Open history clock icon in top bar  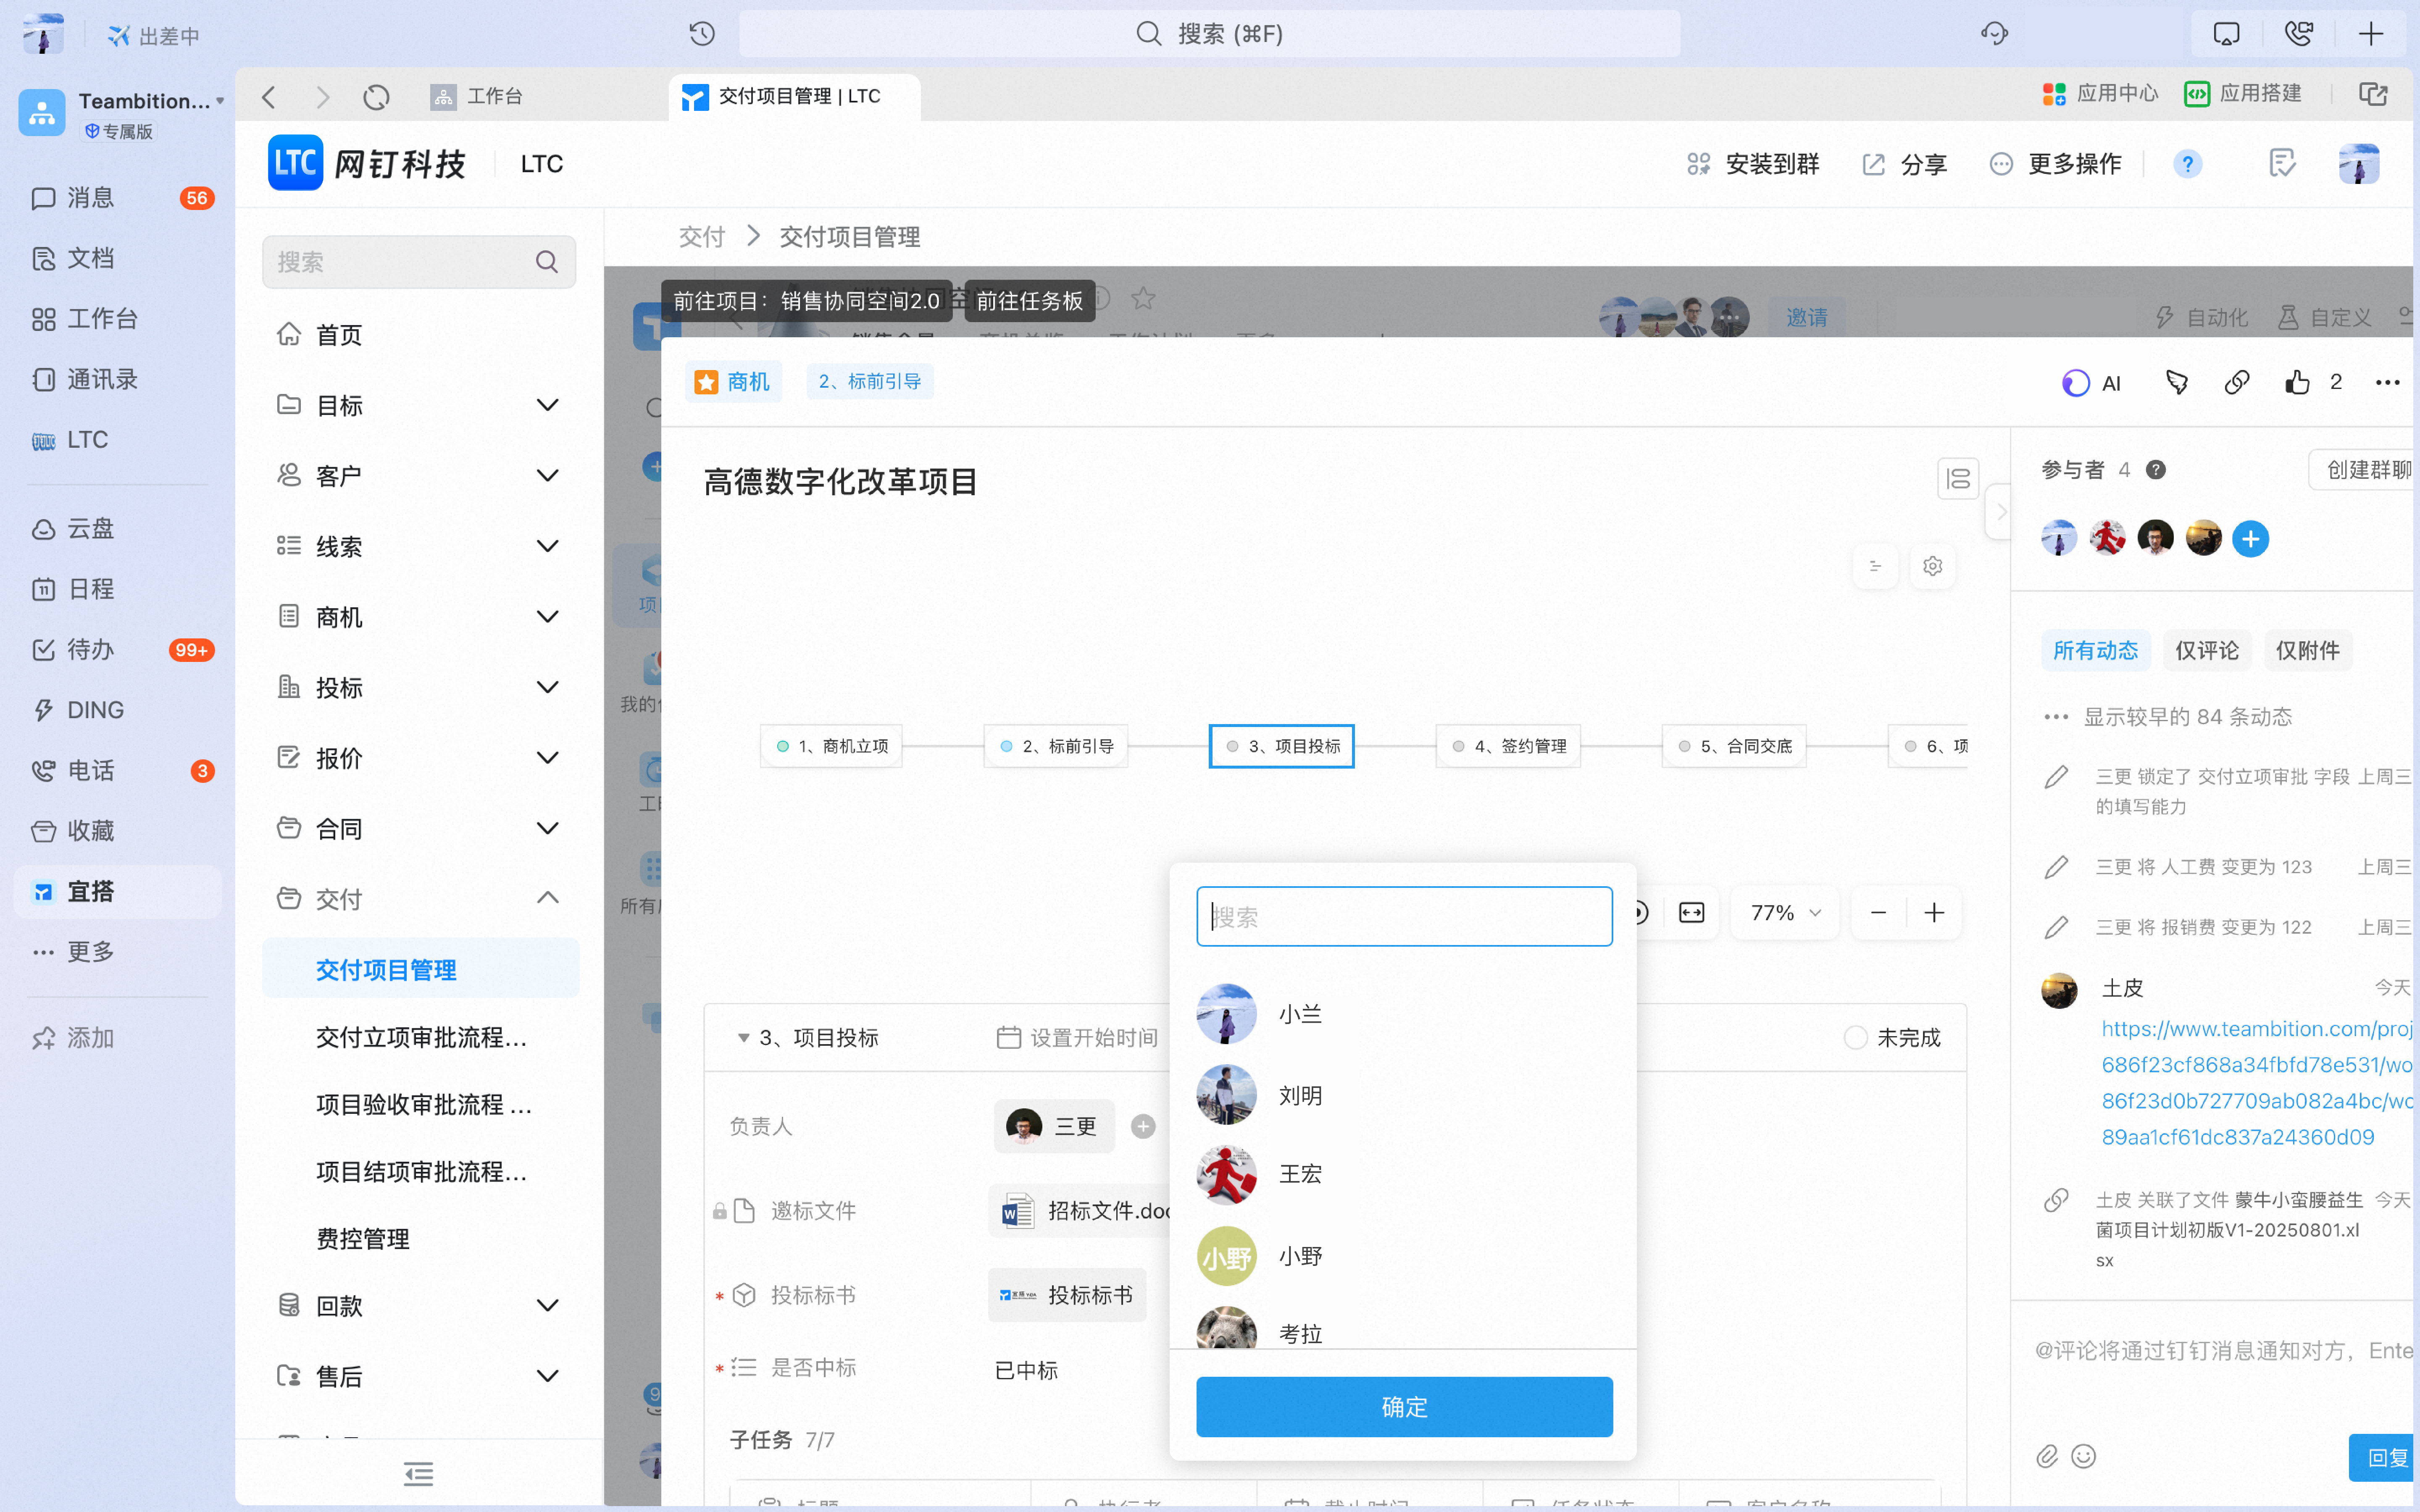702,34
